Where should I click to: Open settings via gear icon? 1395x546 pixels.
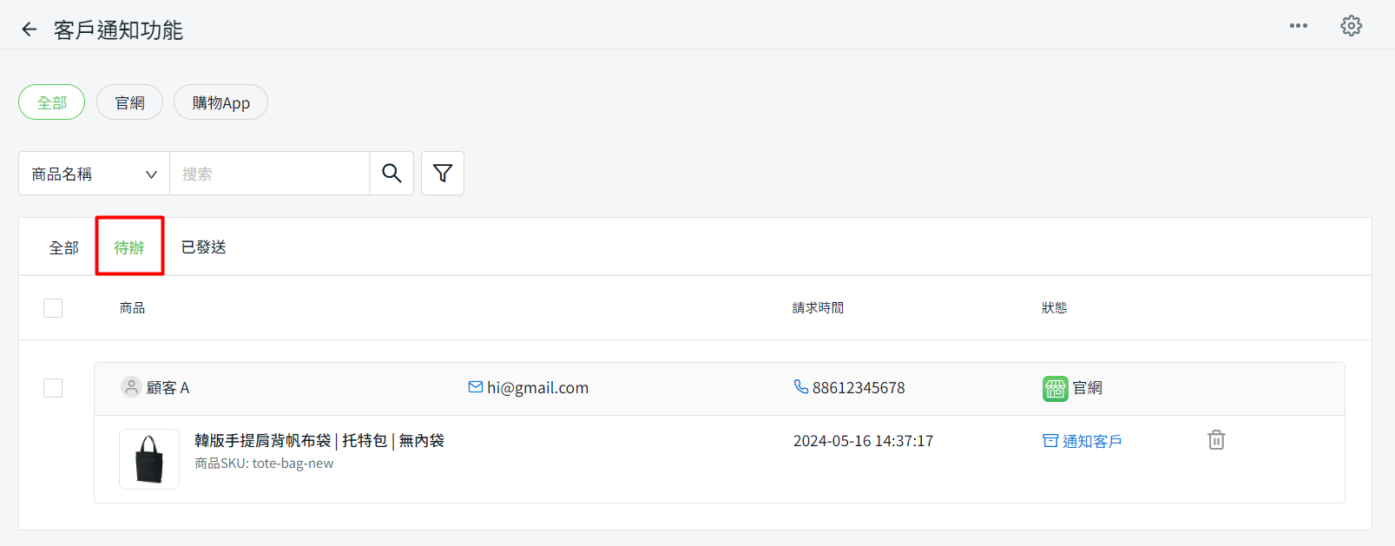pyautogui.click(x=1351, y=26)
